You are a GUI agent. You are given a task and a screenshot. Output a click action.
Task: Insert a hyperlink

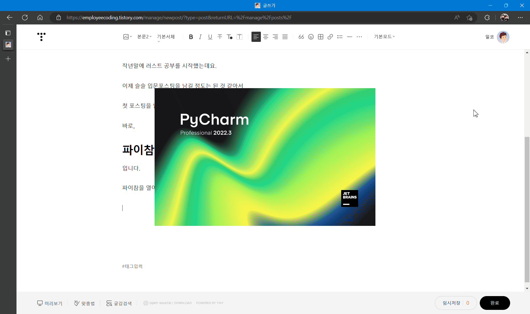tap(330, 37)
